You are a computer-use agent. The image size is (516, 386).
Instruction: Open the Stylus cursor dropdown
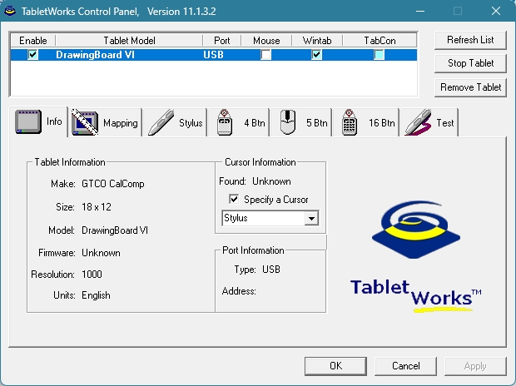(311, 219)
